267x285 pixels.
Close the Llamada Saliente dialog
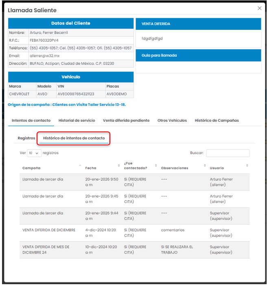coord(260,8)
